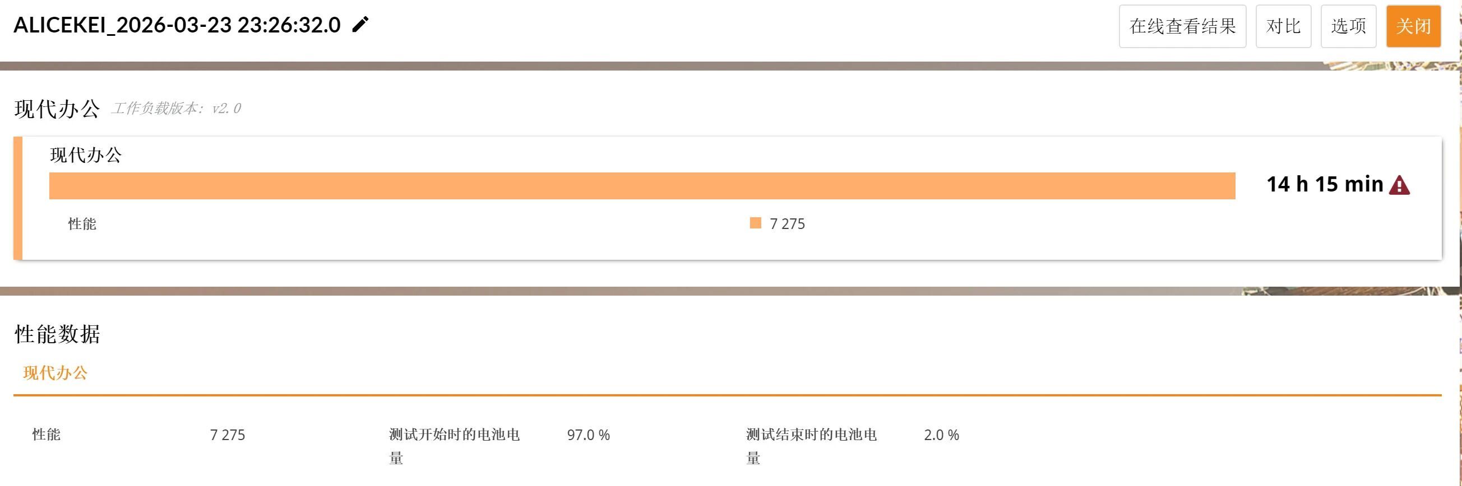Select the ALICEKEI_2026-03-23 result title

coord(177,25)
